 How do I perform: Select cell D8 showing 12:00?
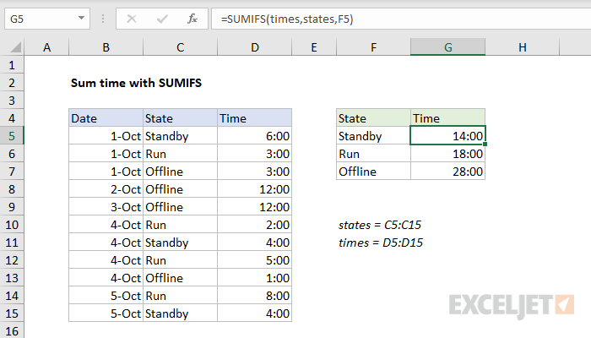[x=255, y=189]
